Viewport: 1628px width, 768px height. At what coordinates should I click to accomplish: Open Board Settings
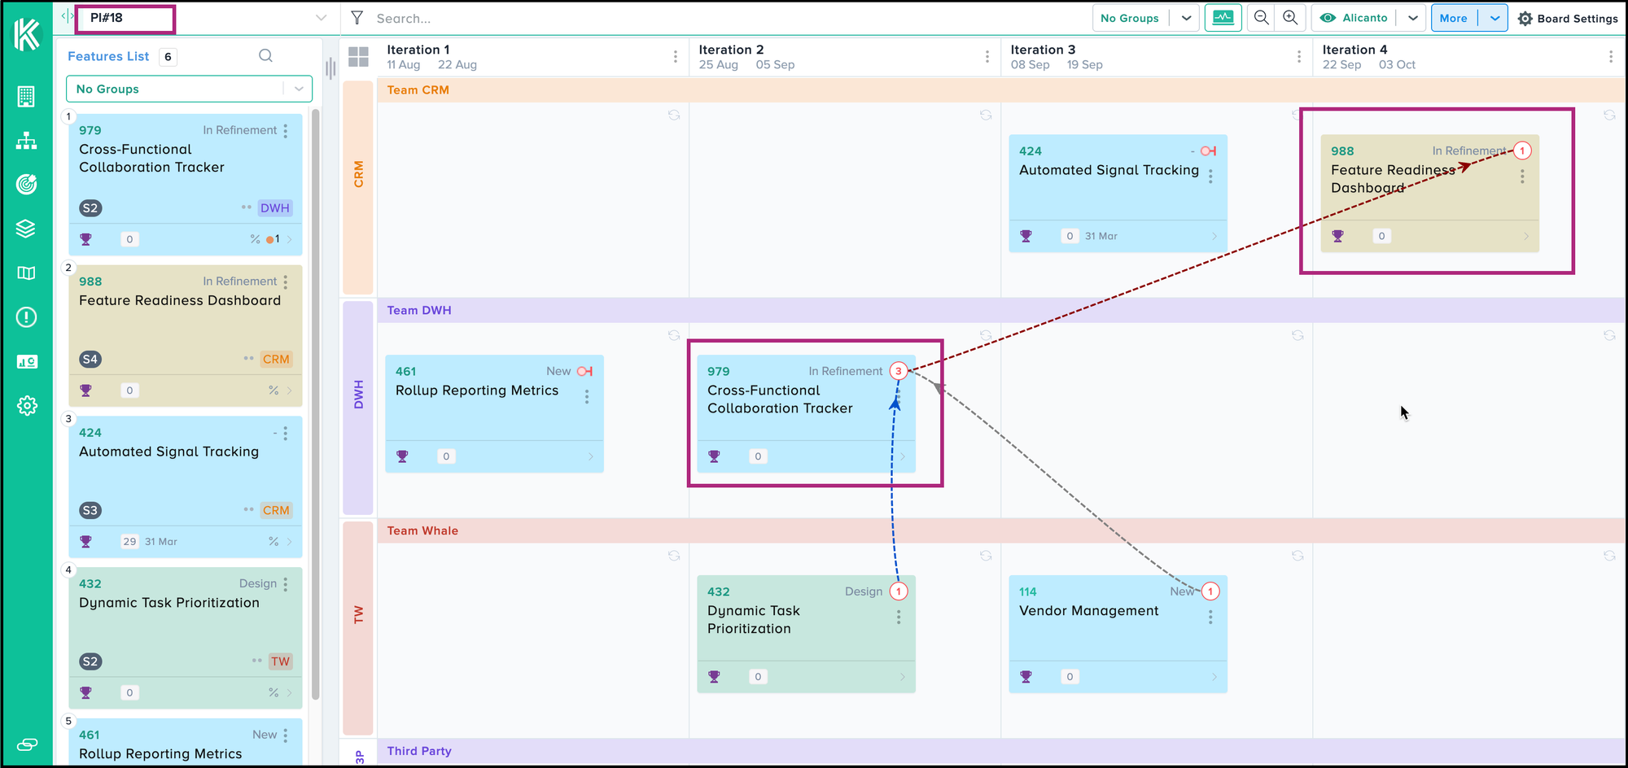click(x=1568, y=18)
